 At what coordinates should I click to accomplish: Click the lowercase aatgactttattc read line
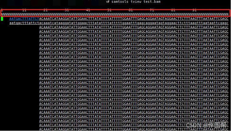119,23
